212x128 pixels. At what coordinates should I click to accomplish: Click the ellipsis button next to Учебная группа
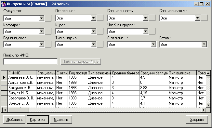pos(152,31)
